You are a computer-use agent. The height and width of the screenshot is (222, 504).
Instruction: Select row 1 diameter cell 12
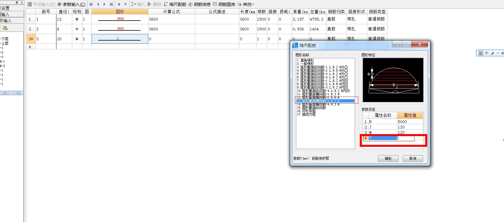pos(64,19)
